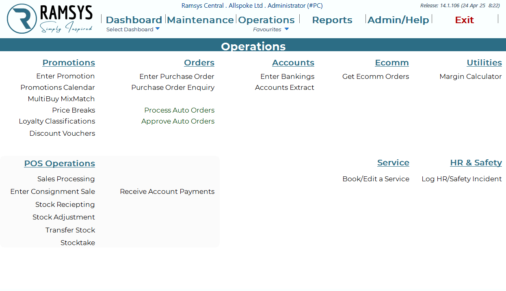The image size is (506, 291).
Task: Click the Release 14.1.106 version text
Action: (x=460, y=6)
